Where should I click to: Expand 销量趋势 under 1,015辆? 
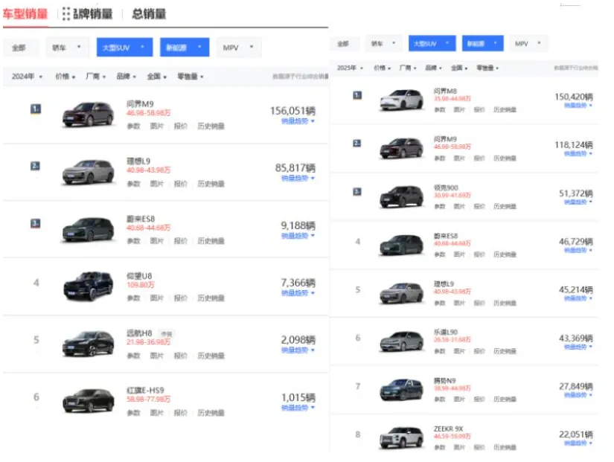[298, 408]
